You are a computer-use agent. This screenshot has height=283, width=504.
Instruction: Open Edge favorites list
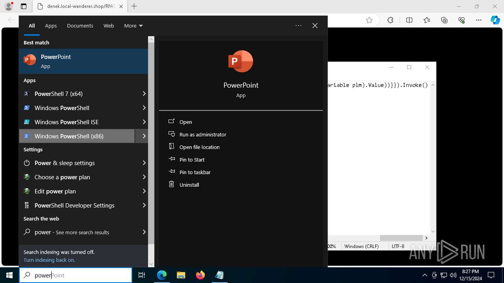[427, 20]
